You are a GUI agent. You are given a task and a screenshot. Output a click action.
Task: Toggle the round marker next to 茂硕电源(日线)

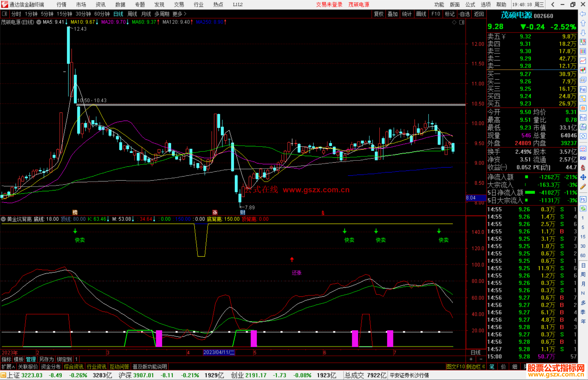pos(39,22)
